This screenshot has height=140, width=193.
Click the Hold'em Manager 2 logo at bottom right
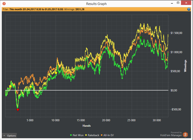pyautogui.click(x=185, y=134)
